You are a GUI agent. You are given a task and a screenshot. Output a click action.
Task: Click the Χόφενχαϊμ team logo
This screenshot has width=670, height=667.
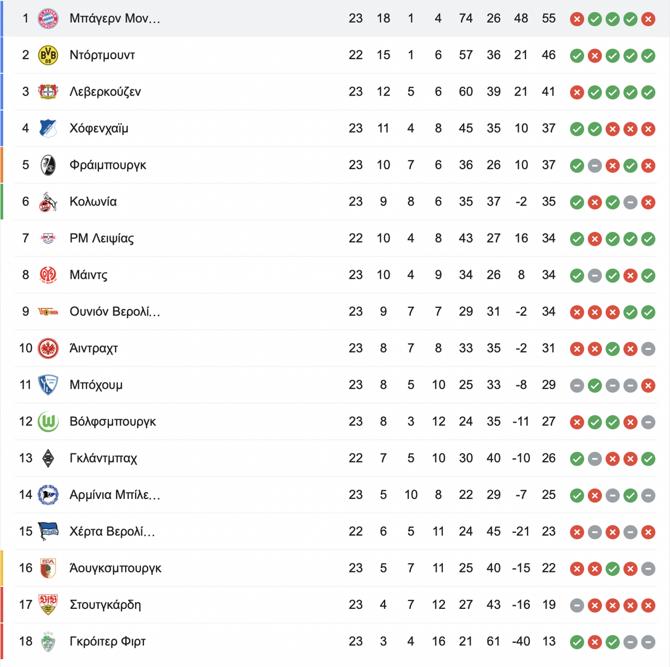pos(48,128)
